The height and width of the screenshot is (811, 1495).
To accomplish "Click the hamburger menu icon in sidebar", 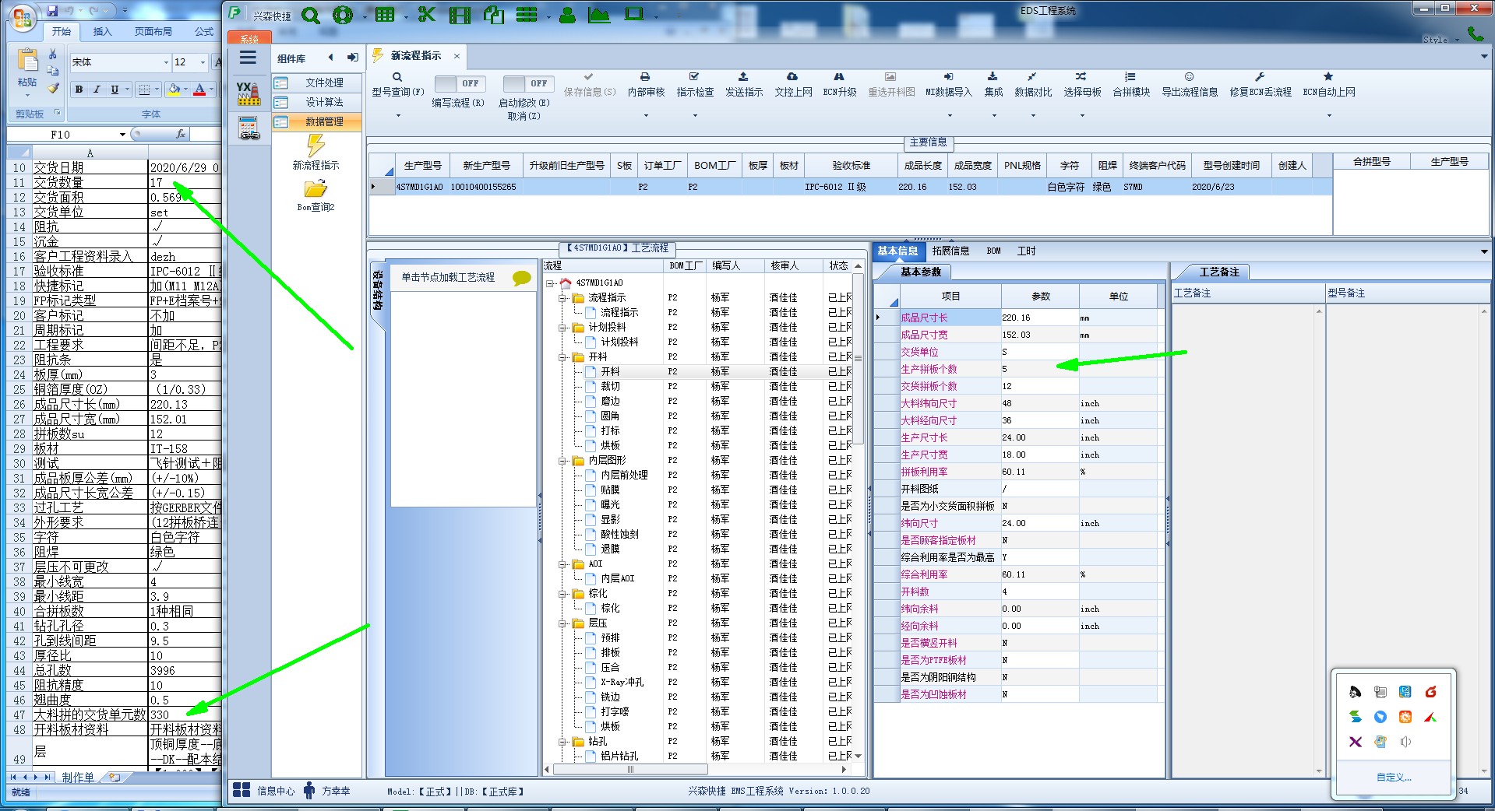I will click(248, 58).
